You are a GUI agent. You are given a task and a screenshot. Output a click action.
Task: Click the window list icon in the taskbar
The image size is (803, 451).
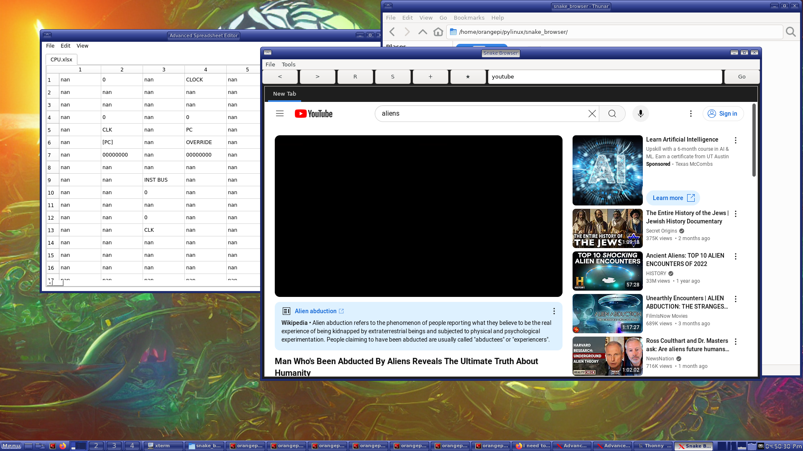click(40, 446)
